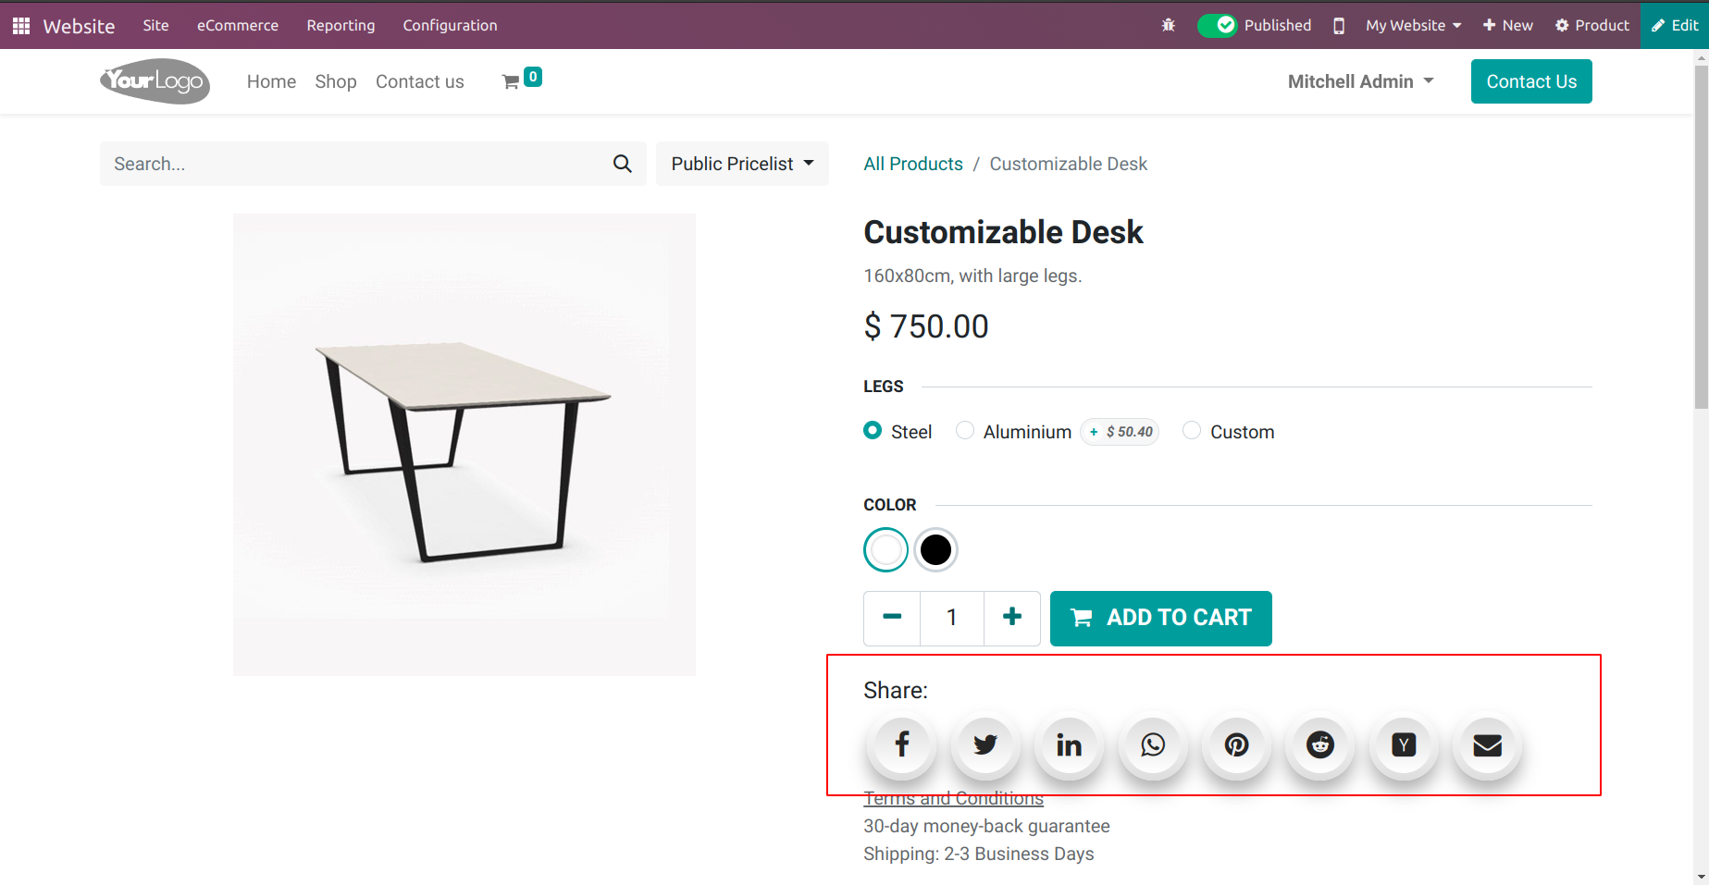Open the eCommerce menu
Image resolution: width=1709 pixels, height=885 pixels.
click(x=238, y=25)
